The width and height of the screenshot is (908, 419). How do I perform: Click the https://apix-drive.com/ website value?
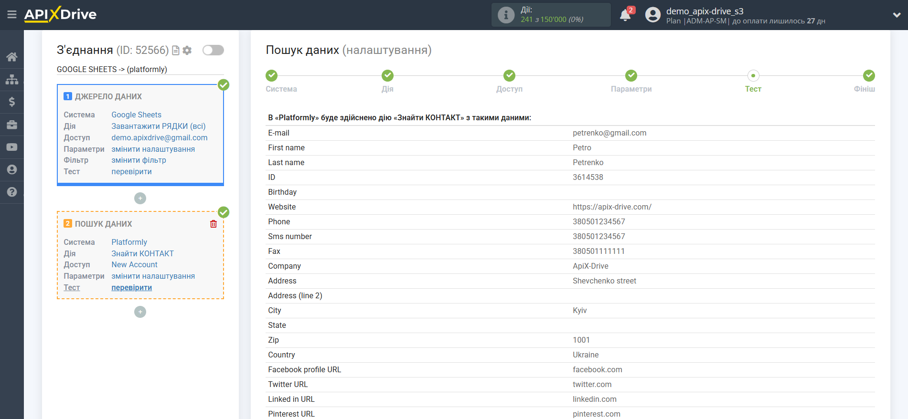pyautogui.click(x=612, y=207)
